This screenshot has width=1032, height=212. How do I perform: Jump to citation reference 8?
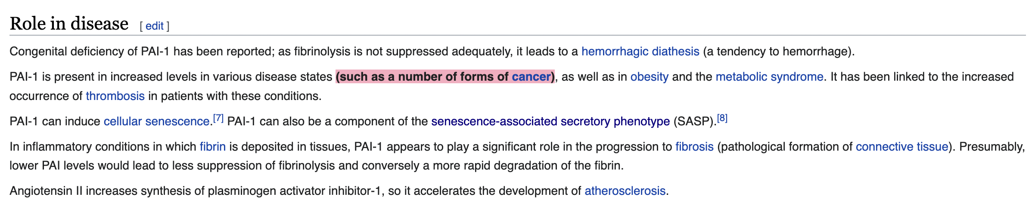click(x=722, y=118)
